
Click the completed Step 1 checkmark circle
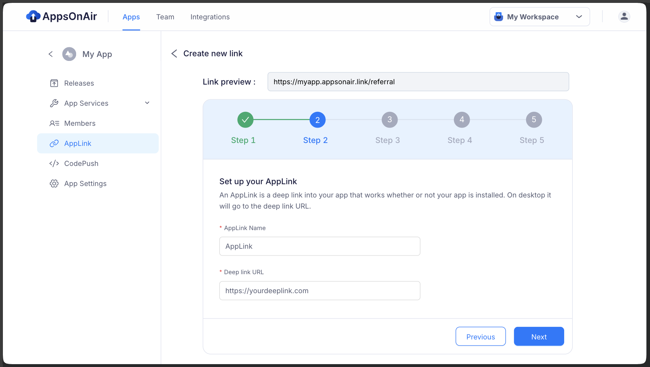click(x=245, y=120)
